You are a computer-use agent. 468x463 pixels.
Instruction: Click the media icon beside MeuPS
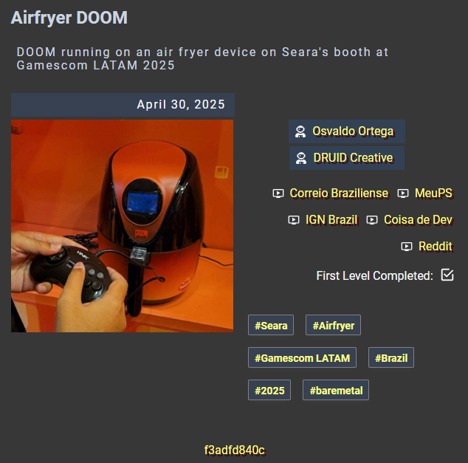click(403, 193)
